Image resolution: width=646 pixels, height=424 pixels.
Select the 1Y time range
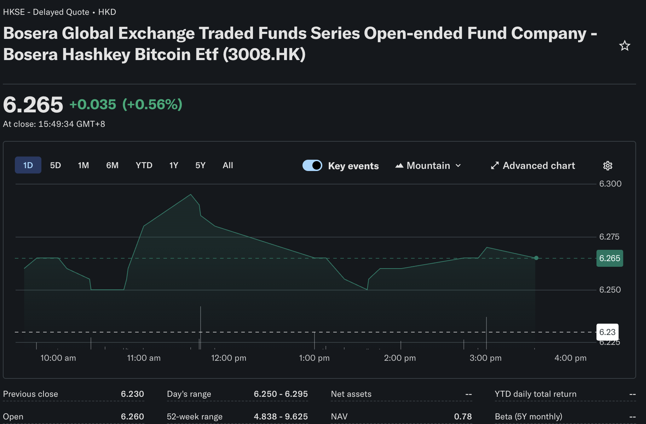(174, 165)
